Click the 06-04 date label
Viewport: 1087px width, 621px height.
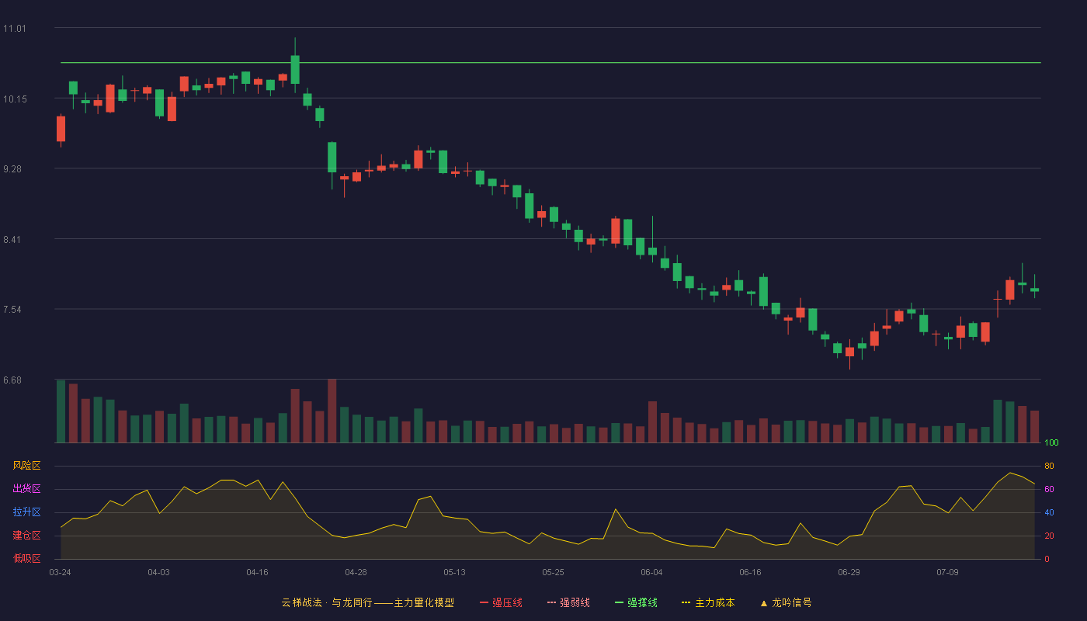[x=651, y=572]
